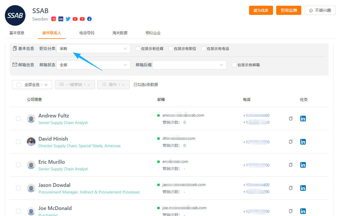Click David Hinish's profile photo
The image size is (337, 216).
(31, 142)
